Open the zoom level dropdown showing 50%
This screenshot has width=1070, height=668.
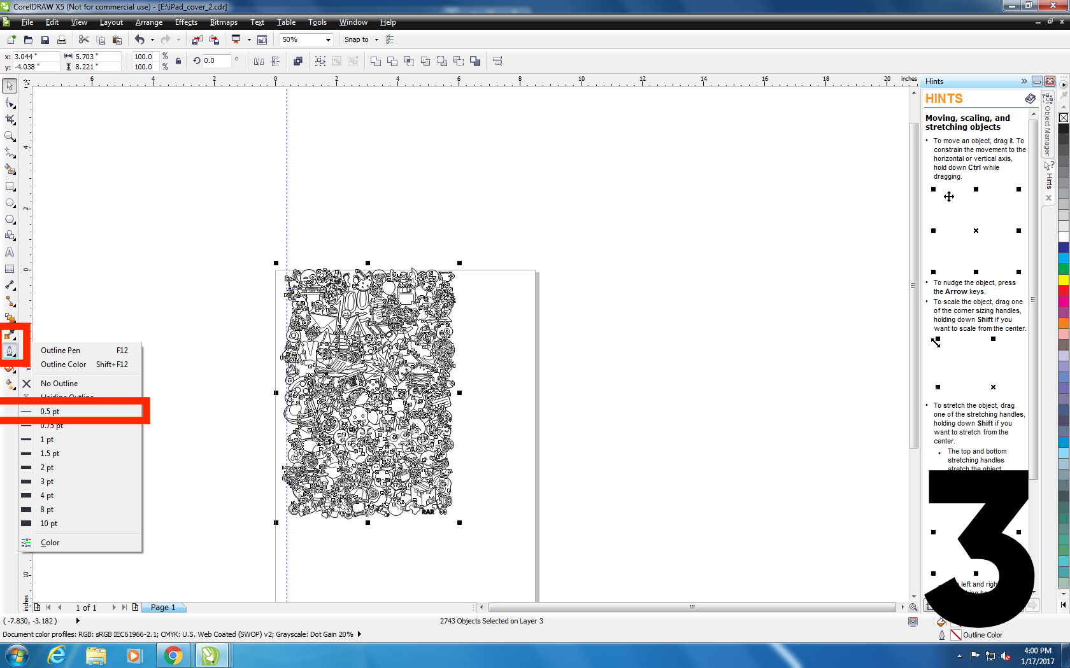(329, 39)
